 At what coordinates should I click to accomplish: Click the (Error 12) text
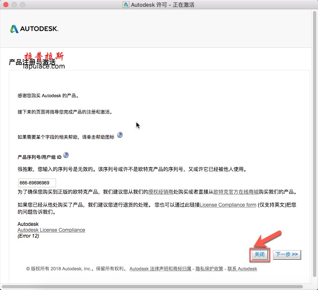28,236
